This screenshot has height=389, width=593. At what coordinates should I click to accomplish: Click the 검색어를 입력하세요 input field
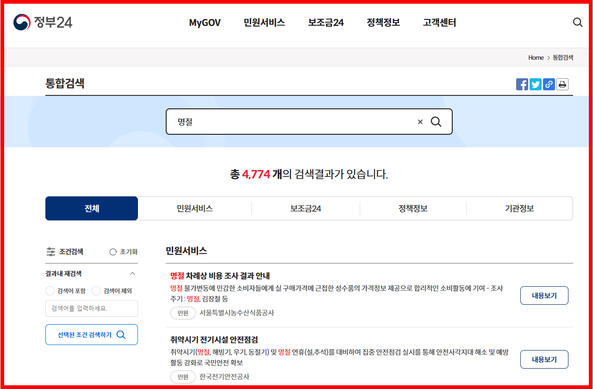point(91,308)
